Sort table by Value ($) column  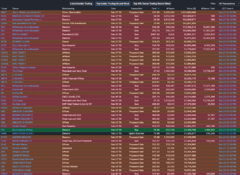(190, 8)
